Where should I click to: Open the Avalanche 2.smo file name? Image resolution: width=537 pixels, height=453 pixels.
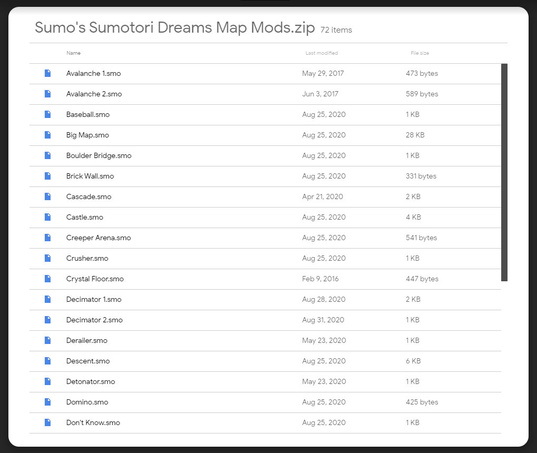(94, 94)
